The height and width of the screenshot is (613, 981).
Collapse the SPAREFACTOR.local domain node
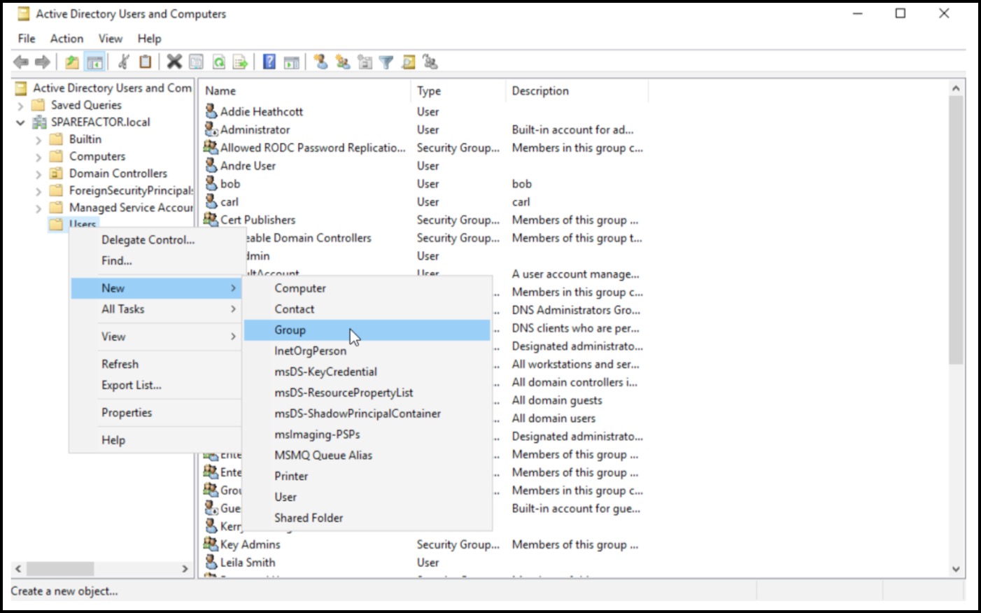[20, 122]
